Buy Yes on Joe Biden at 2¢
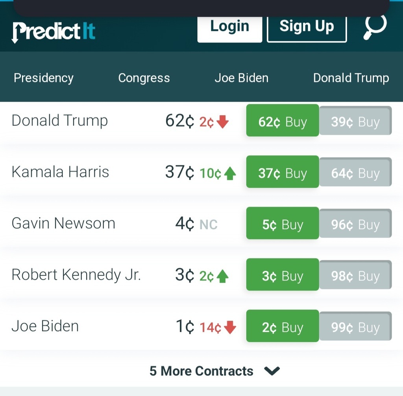The image size is (403, 396). pyautogui.click(x=283, y=326)
